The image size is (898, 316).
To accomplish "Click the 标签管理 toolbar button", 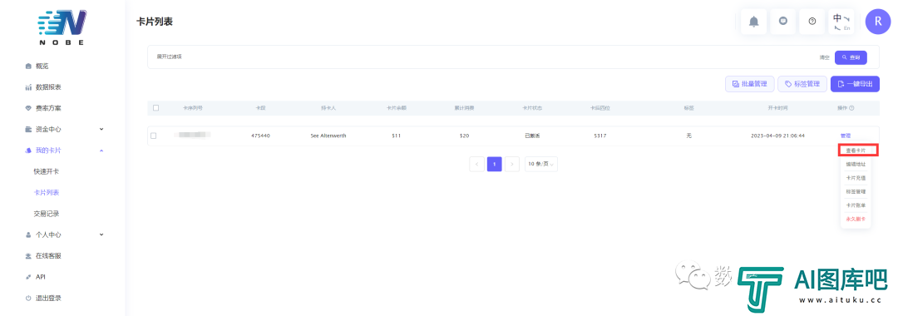I will coord(802,84).
